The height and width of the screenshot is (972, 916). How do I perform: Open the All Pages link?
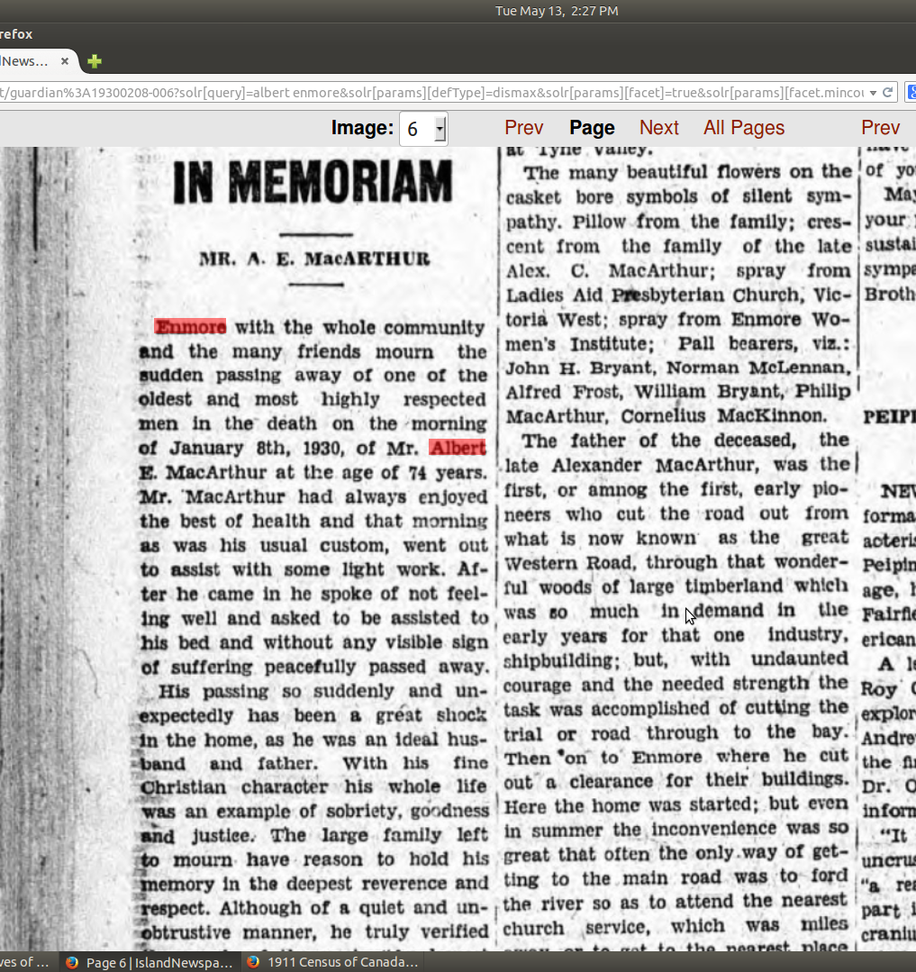[x=743, y=128]
